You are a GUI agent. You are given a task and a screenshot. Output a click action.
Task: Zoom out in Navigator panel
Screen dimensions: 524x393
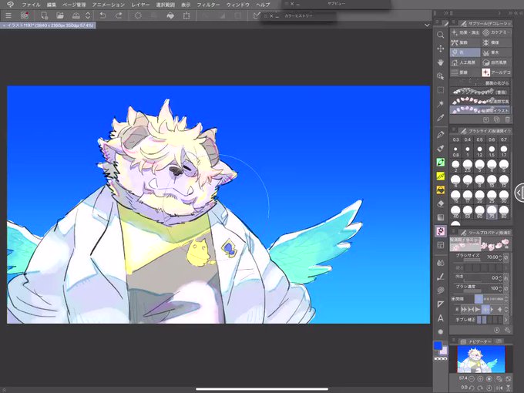click(x=472, y=379)
